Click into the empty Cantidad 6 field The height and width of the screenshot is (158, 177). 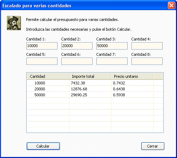click(77, 61)
